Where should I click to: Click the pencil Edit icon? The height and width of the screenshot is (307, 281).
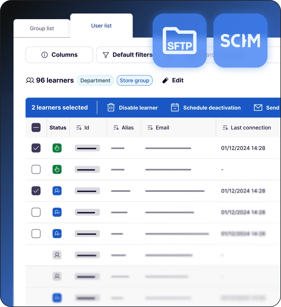click(165, 80)
